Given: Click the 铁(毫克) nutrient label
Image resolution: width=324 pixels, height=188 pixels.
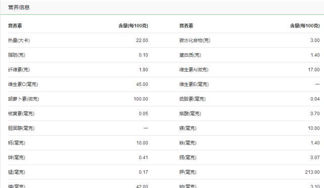Looking at the screenshot, I should click(188, 143).
